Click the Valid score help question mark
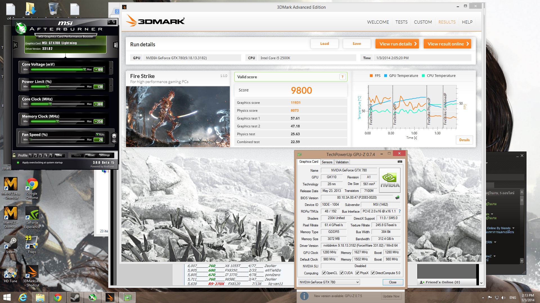 [342, 77]
